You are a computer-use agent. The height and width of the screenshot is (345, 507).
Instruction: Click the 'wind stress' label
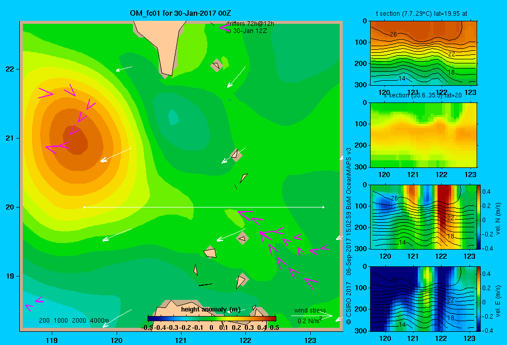[310, 310]
